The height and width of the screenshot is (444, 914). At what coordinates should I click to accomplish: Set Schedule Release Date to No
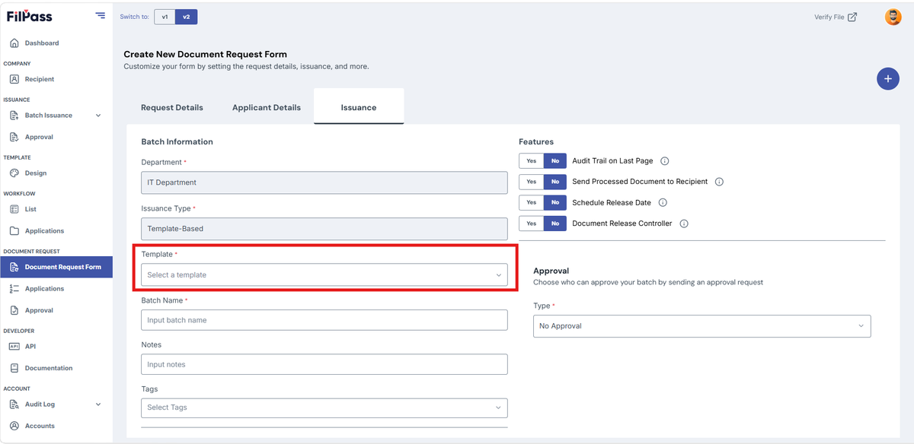coord(555,202)
